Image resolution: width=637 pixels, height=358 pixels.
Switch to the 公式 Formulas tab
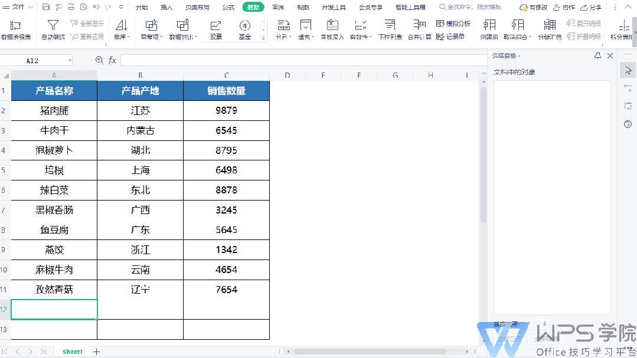[228, 7]
